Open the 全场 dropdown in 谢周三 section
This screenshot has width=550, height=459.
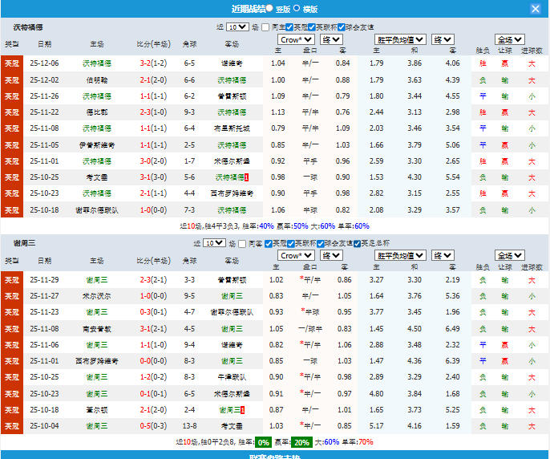pyautogui.click(x=510, y=255)
